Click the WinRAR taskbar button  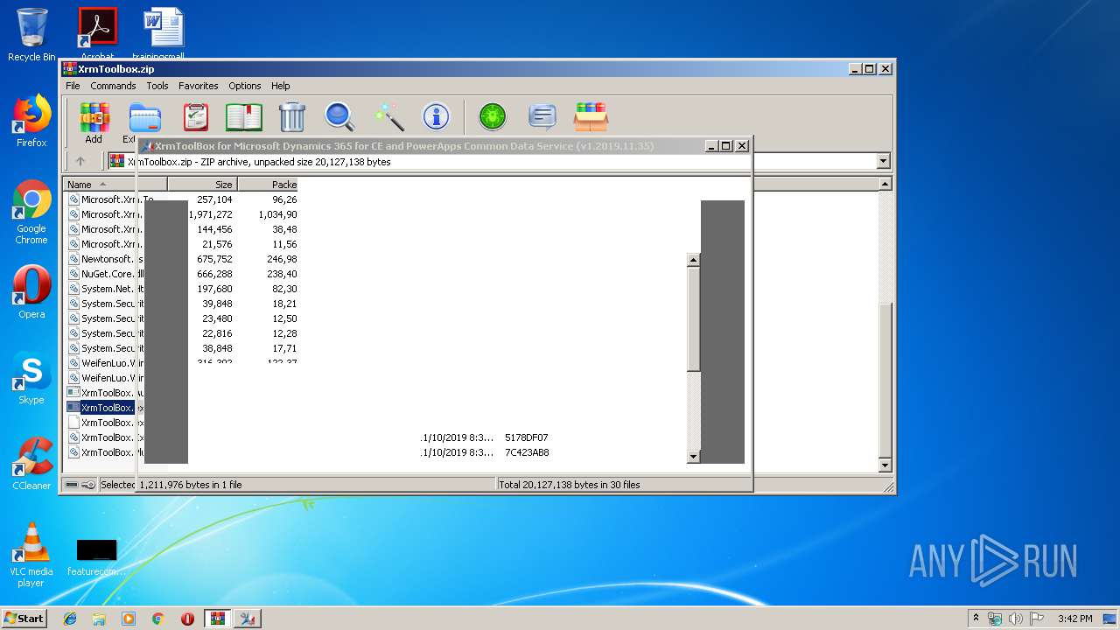pyautogui.click(x=218, y=619)
